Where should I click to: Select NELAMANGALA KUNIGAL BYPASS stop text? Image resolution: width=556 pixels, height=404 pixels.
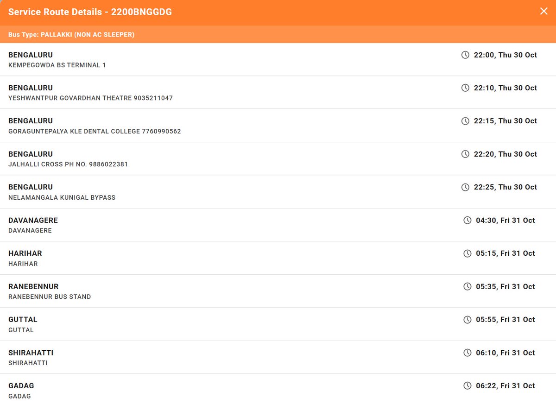point(62,197)
